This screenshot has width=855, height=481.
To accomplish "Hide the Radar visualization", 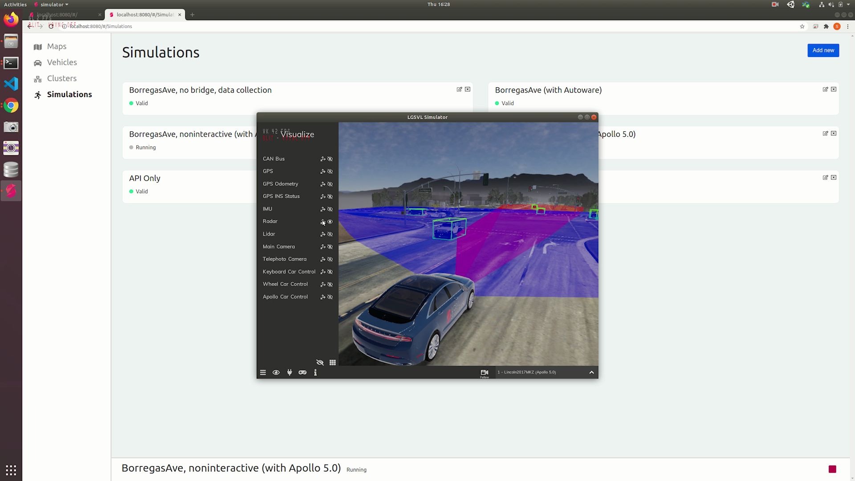I will click(x=330, y=221).
